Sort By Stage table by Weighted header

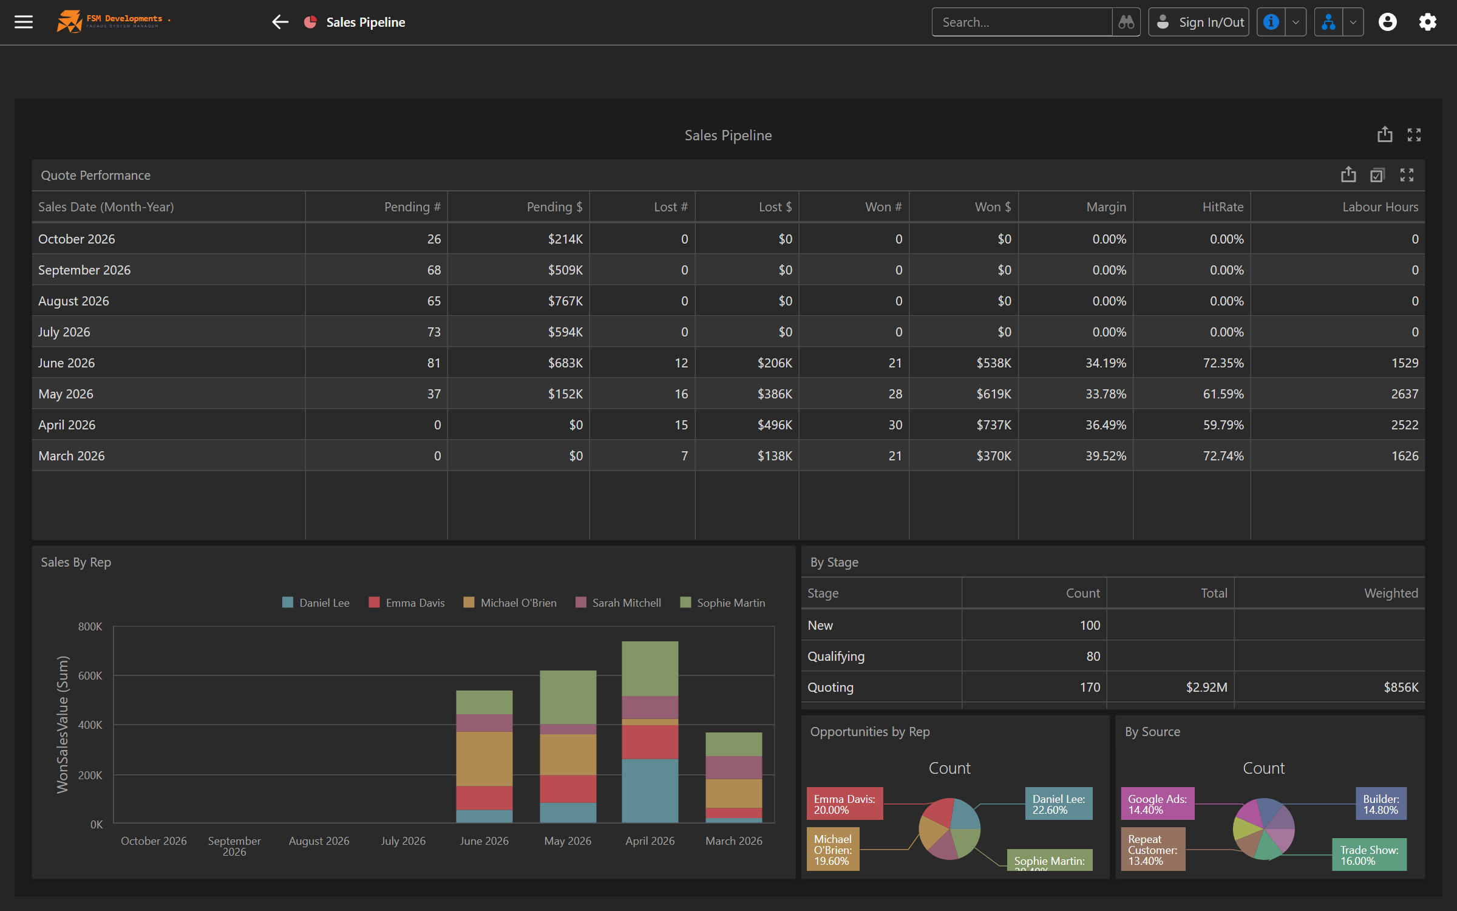point(1330,593)
